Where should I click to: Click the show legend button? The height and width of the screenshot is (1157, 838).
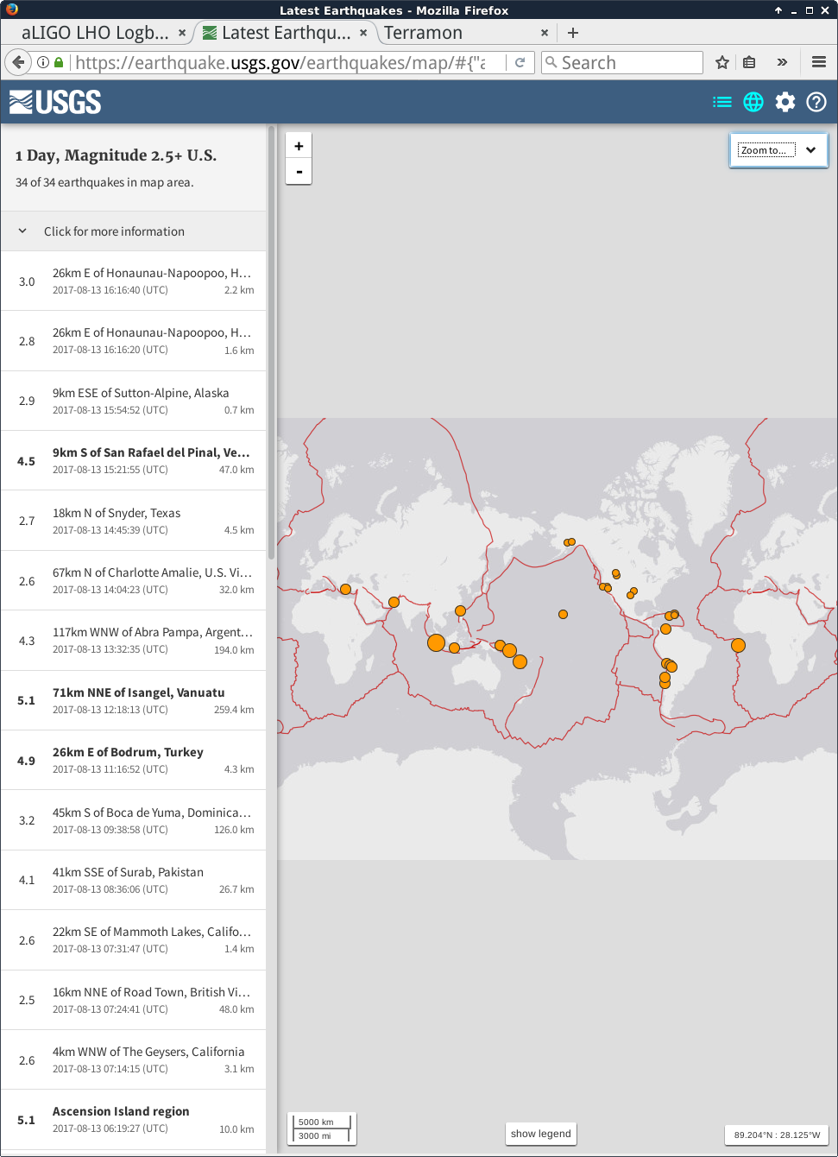point(541,1134)
